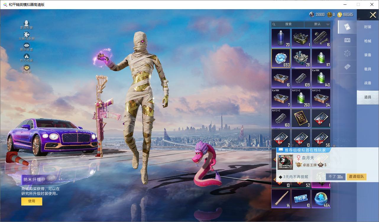Switch to the 枪械 tab
This screenshot has width=379, height=222.
click(x=368, y=41)
